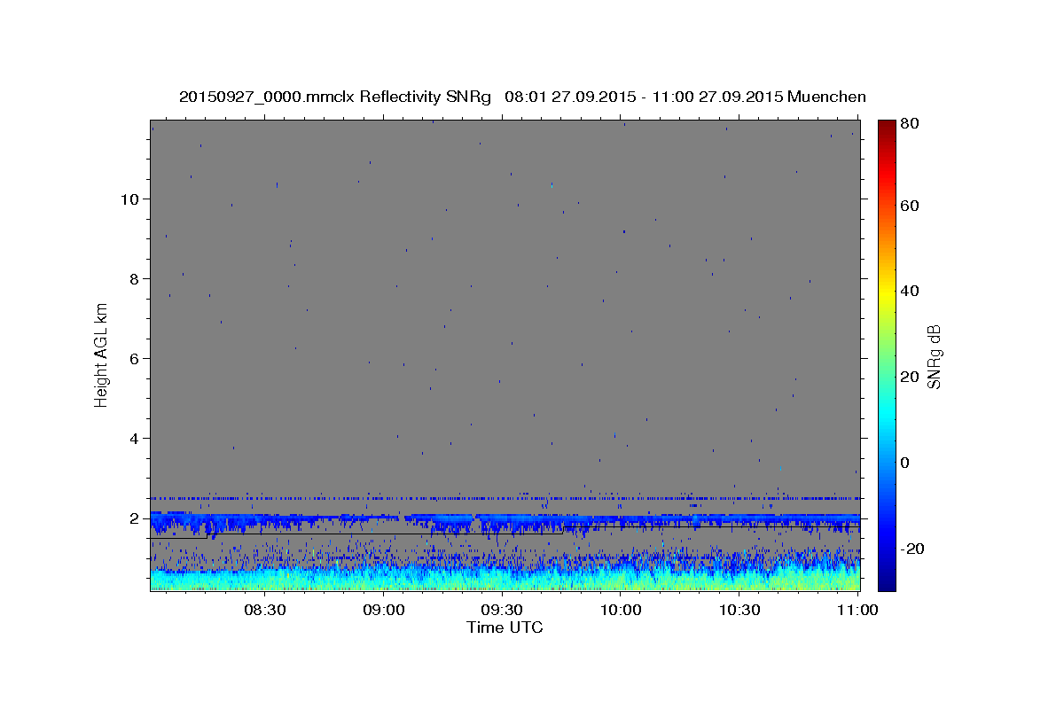
Task: Click the colorbar value 20
Action: coord(911,377)
